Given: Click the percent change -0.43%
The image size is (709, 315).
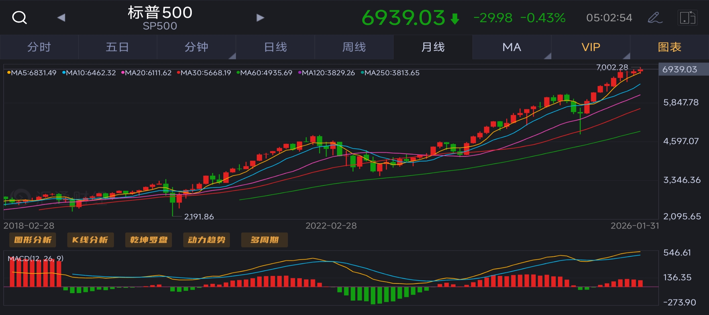Looking at the screenshot, I should (543, 18).
